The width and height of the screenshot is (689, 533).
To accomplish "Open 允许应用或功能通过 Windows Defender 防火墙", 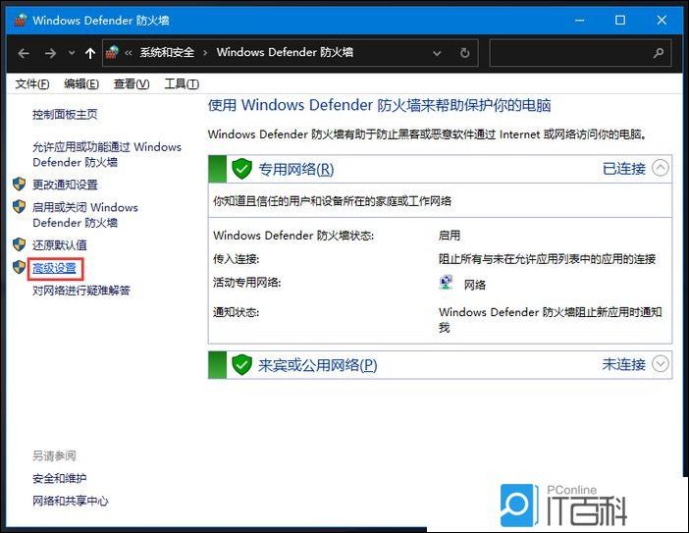I will 107,154.
